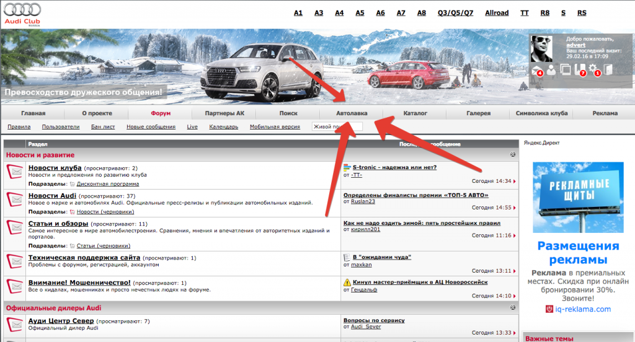Collapse the Новости и развитие category

point(513,155)
